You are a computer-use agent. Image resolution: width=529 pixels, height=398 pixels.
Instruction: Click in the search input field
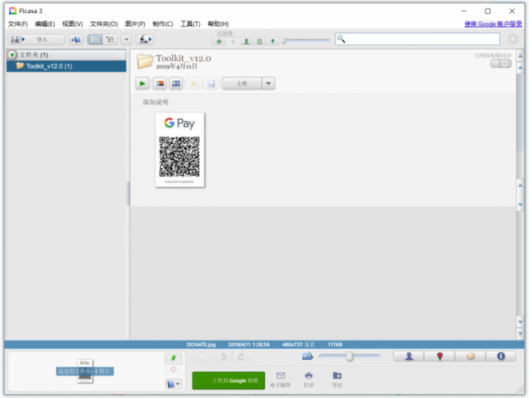418,39
